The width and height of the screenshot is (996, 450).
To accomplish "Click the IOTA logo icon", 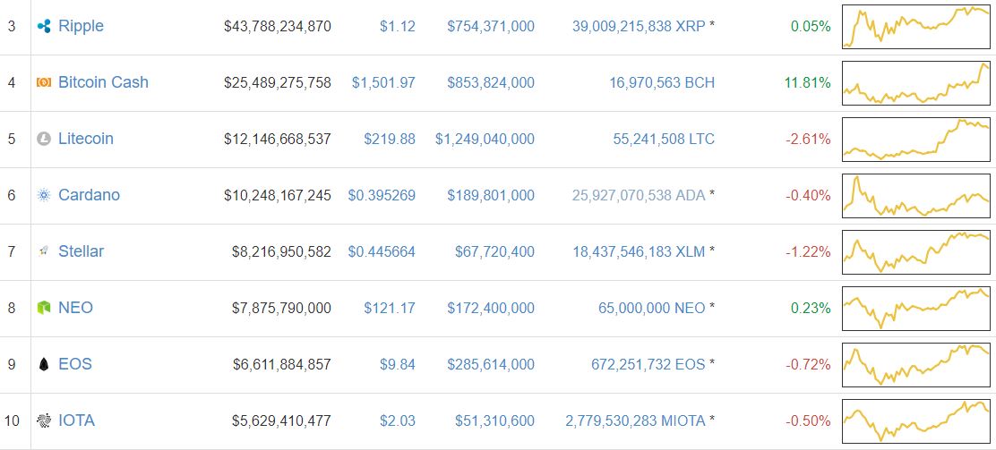I will 43,420.
